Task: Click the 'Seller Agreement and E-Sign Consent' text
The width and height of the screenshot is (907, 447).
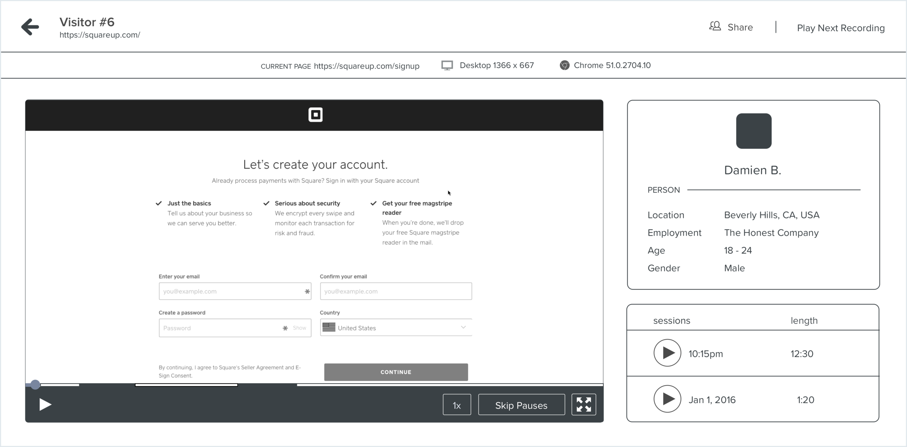Action: coord(230,372)
